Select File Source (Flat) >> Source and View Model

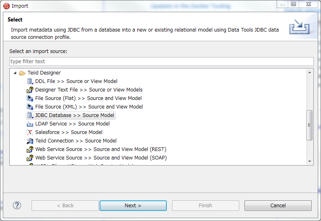88,98
